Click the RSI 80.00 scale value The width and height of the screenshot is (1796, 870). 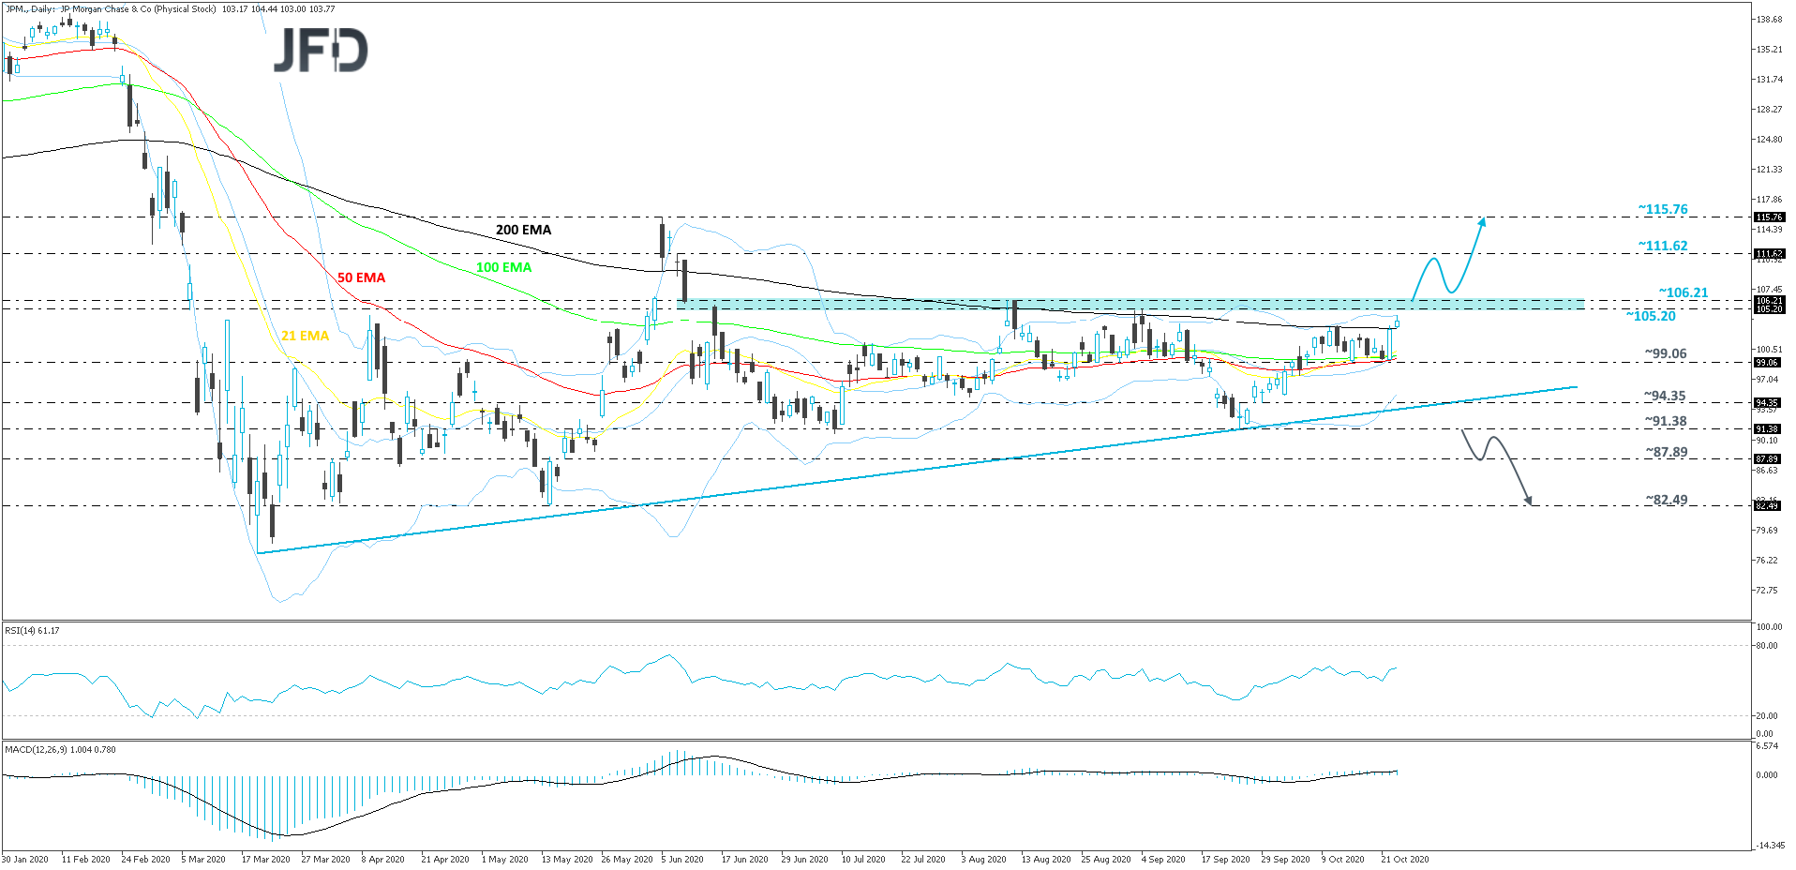click(1766, 645)
